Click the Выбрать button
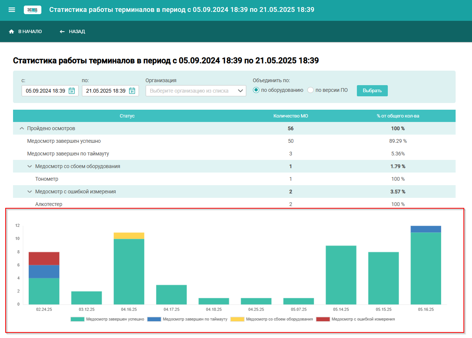472x338 pixels. pyautogui.click(x=372, y=91)
